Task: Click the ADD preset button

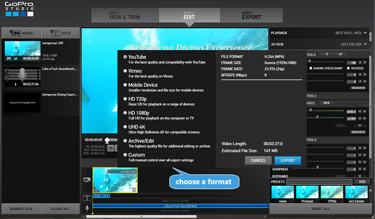Action: click(362, 182)
